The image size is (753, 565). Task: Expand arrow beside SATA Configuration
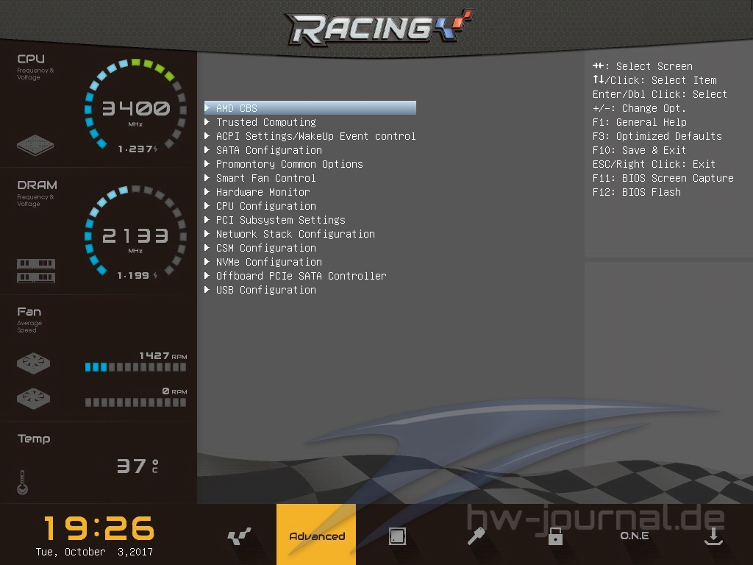207,149
